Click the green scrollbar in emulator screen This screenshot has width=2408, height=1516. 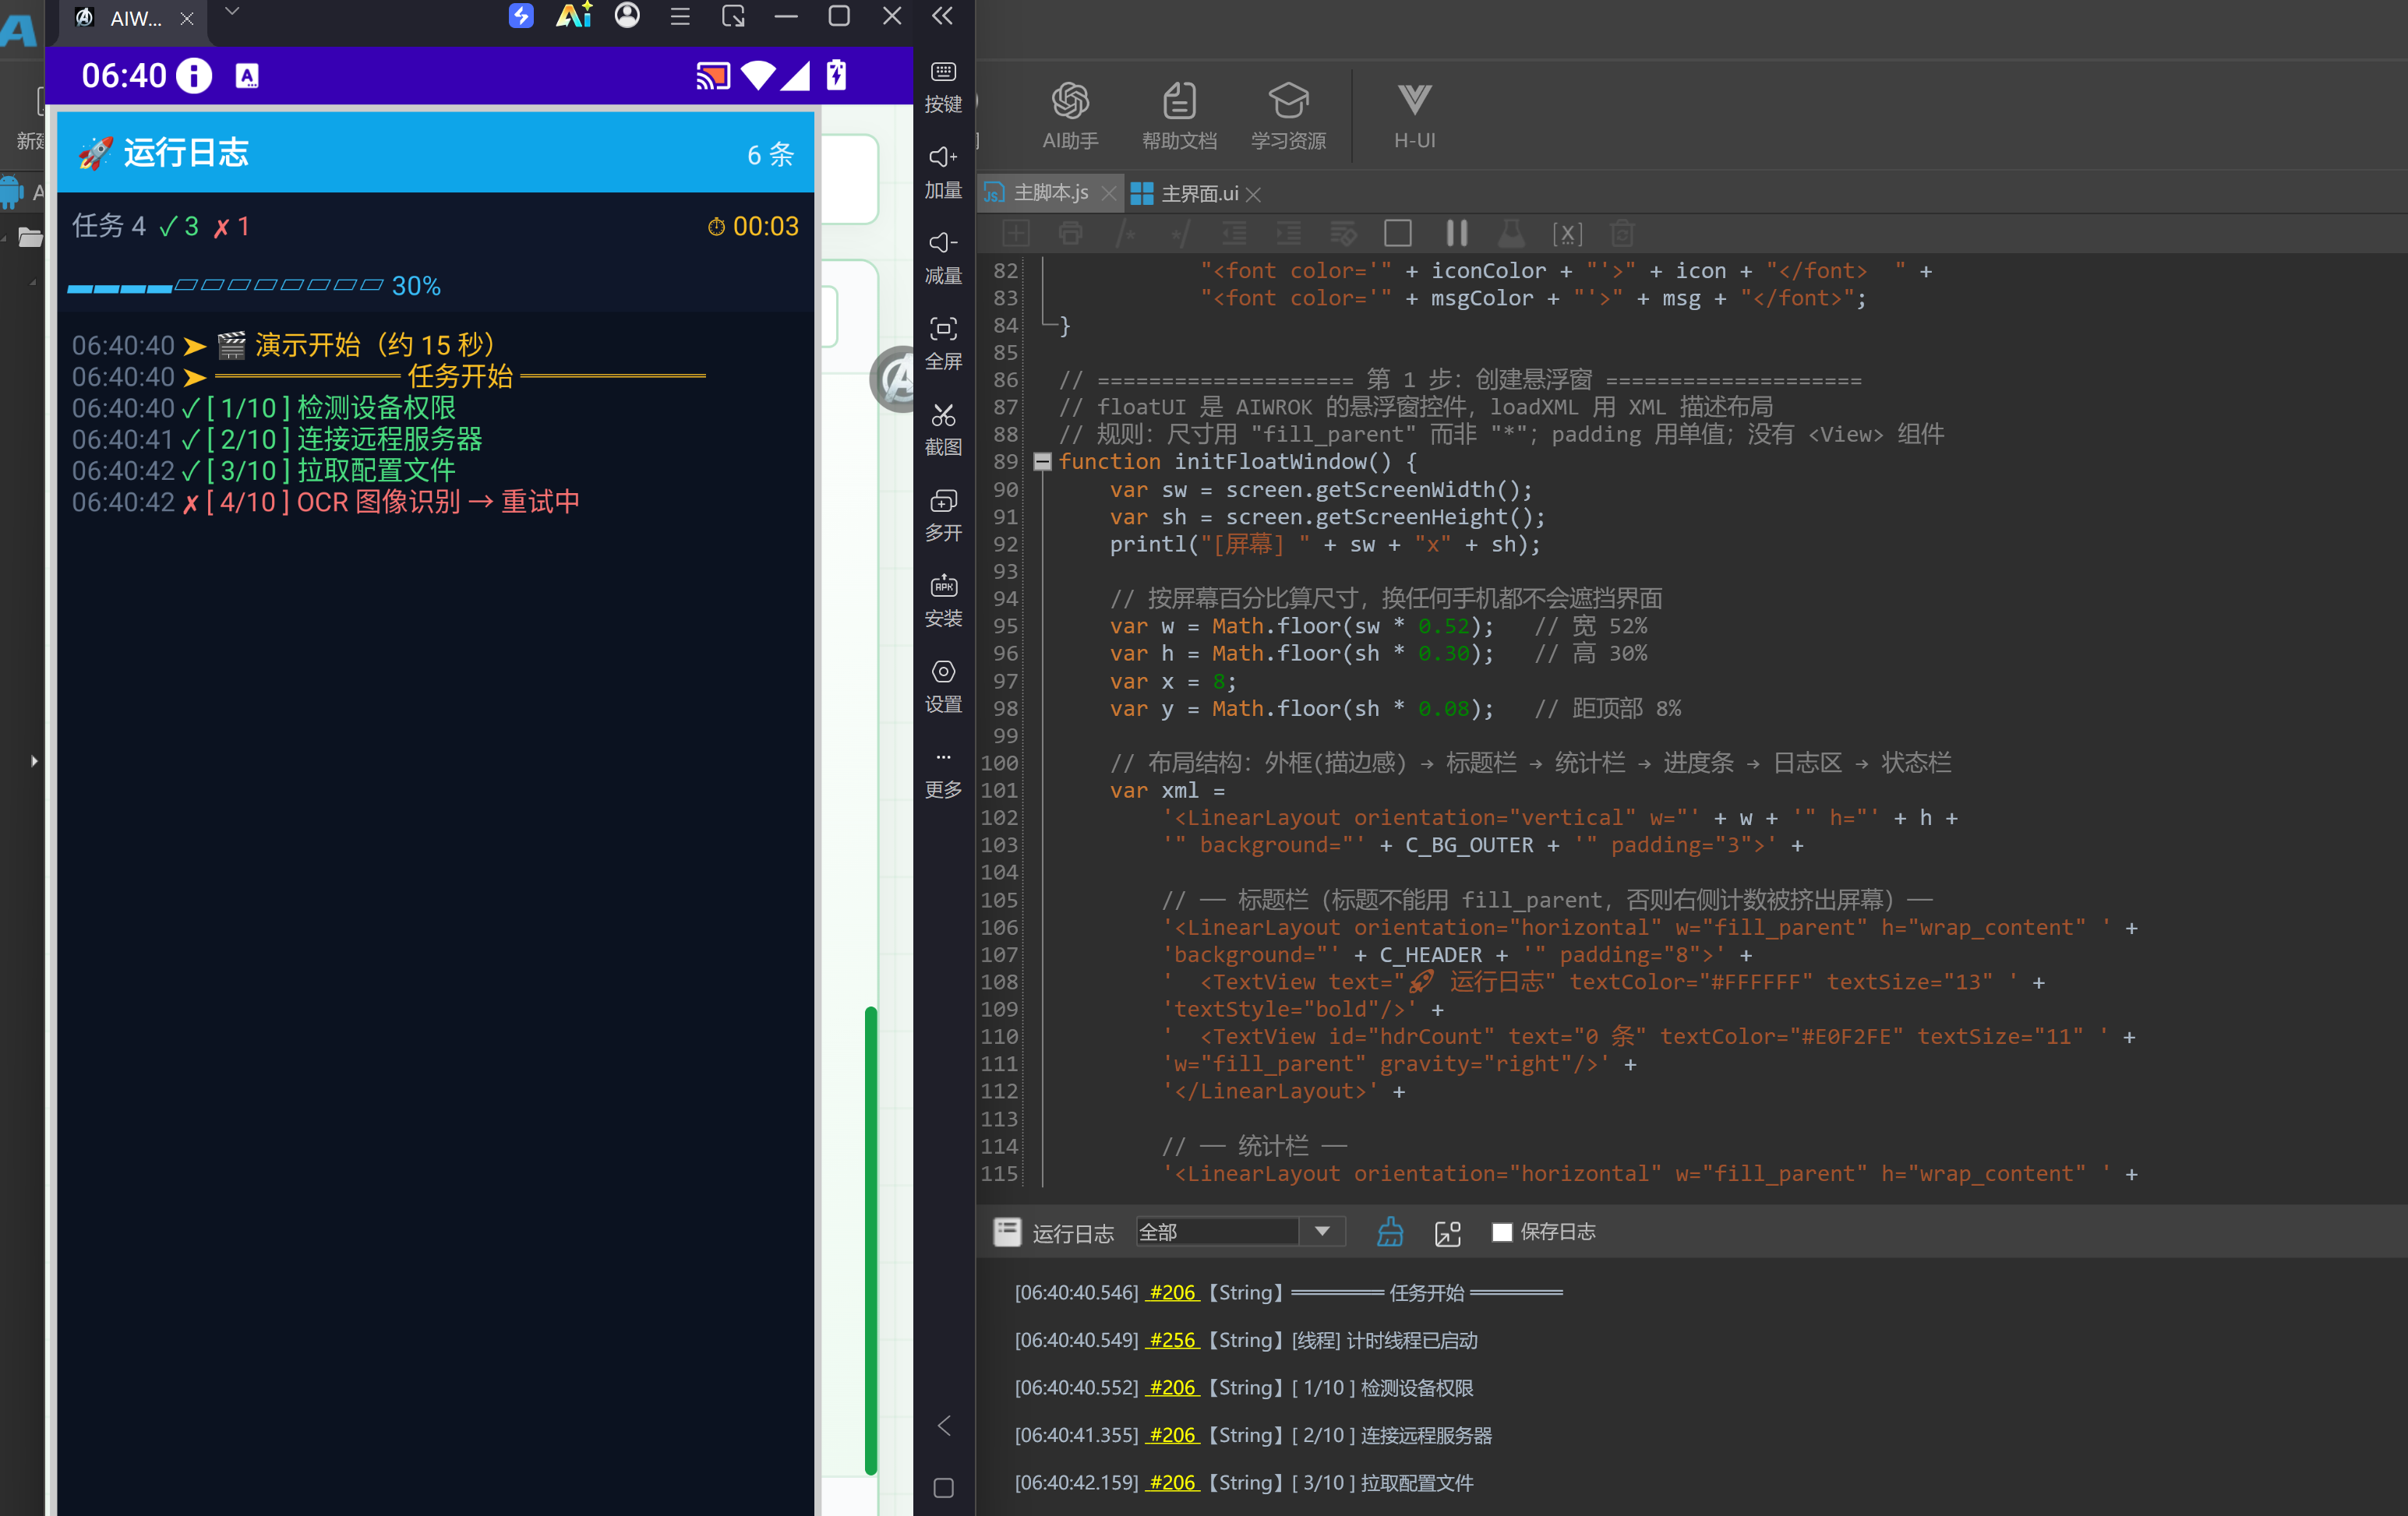[x=870, y=1240]
